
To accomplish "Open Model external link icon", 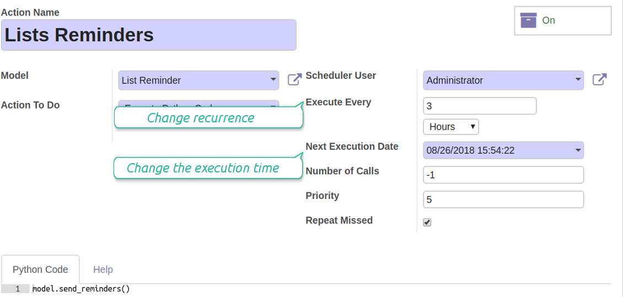I will (294, 79).
